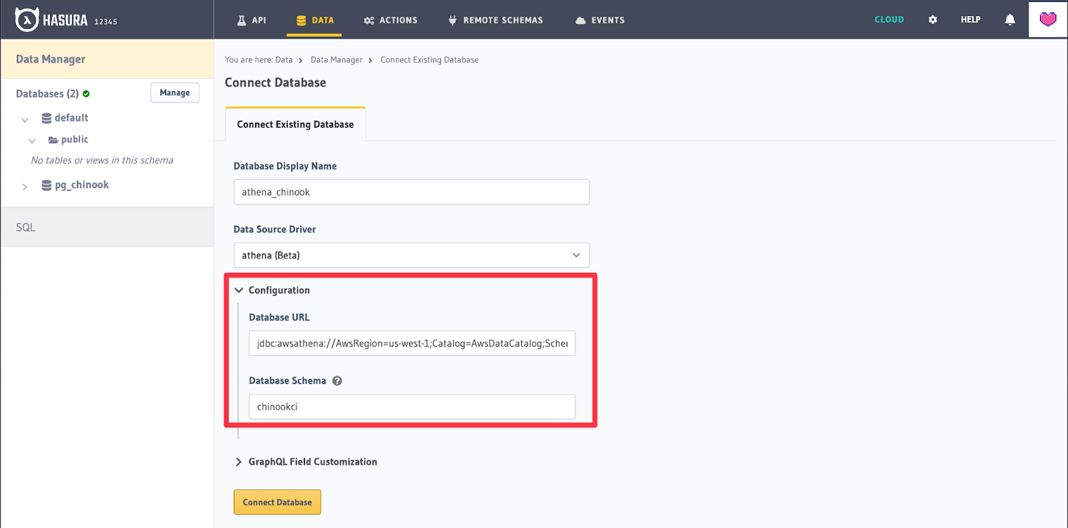The height and width of the screenshot is (528, 1068).
Task: Open the Remote Schemas tab
Action: [x=495, y=20]
